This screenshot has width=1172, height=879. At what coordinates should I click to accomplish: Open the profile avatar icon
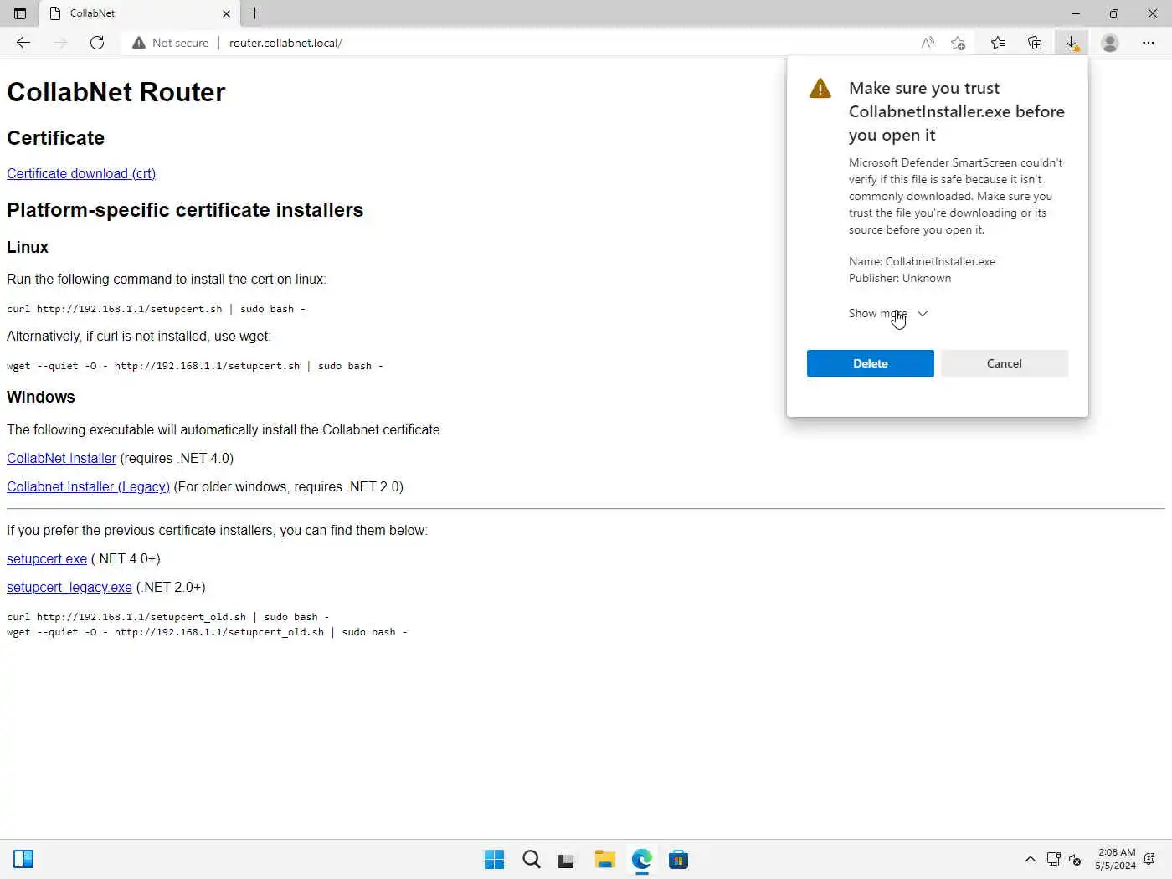click(x=1110, y=43)
